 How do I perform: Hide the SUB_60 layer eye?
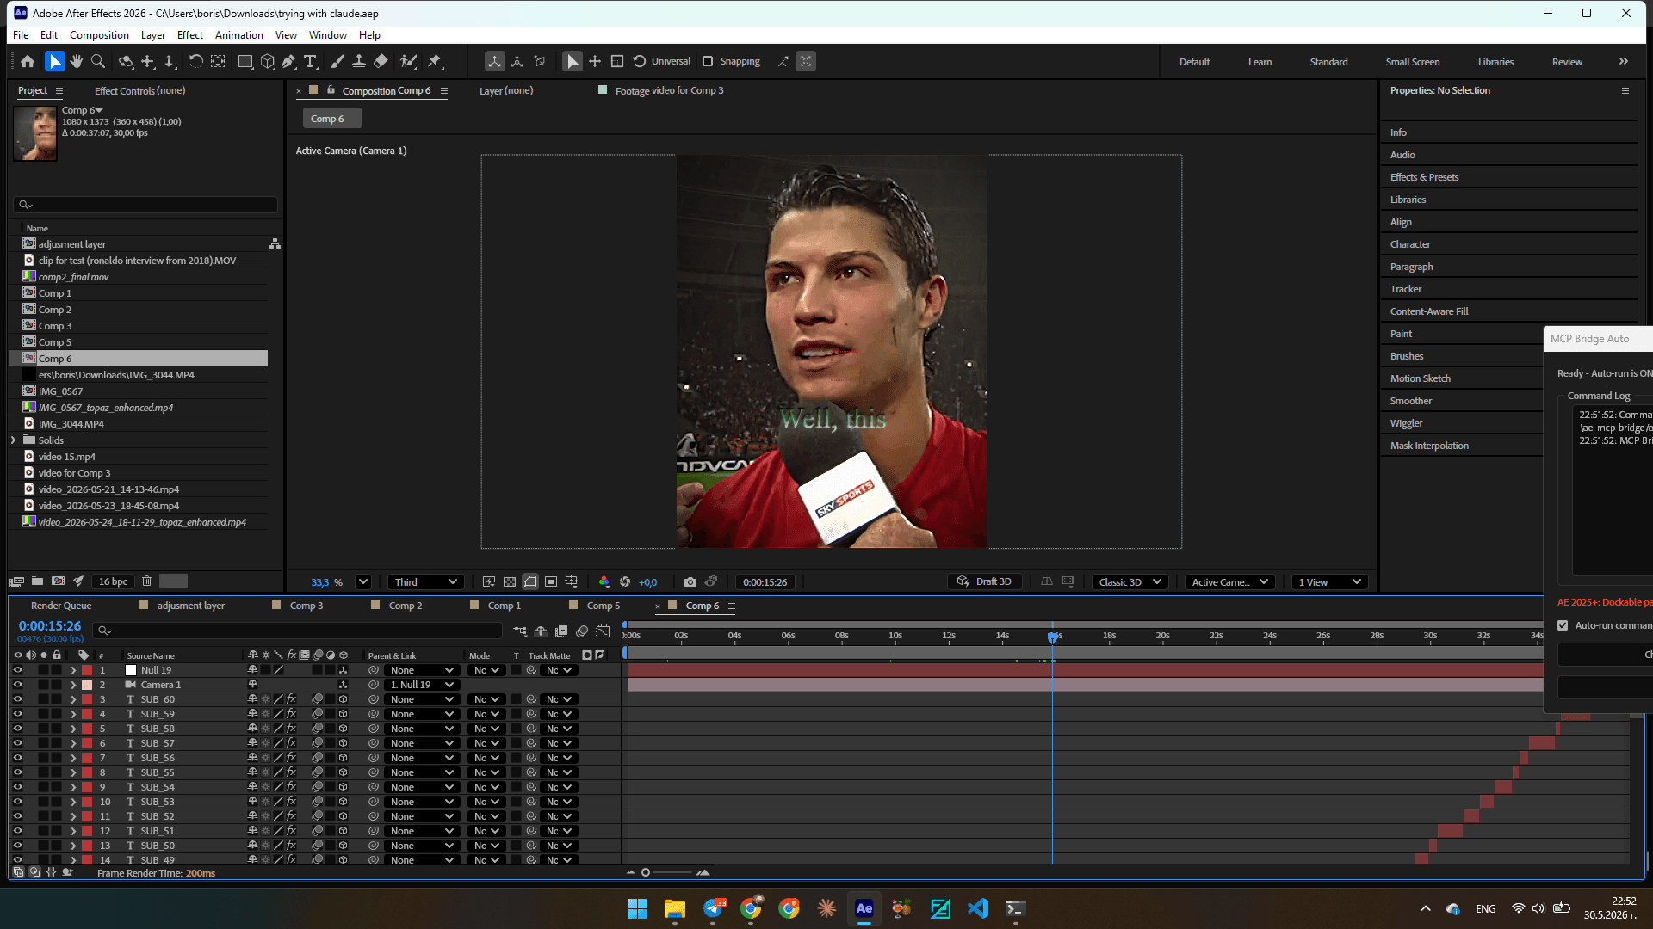[x=17, y=699]
